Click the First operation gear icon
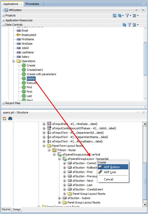The image size is (148, 214). (x=24, y=92)
